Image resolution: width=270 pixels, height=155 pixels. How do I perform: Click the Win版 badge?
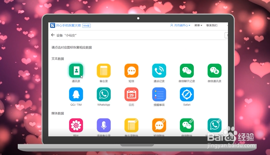click(x=86, y=26)
